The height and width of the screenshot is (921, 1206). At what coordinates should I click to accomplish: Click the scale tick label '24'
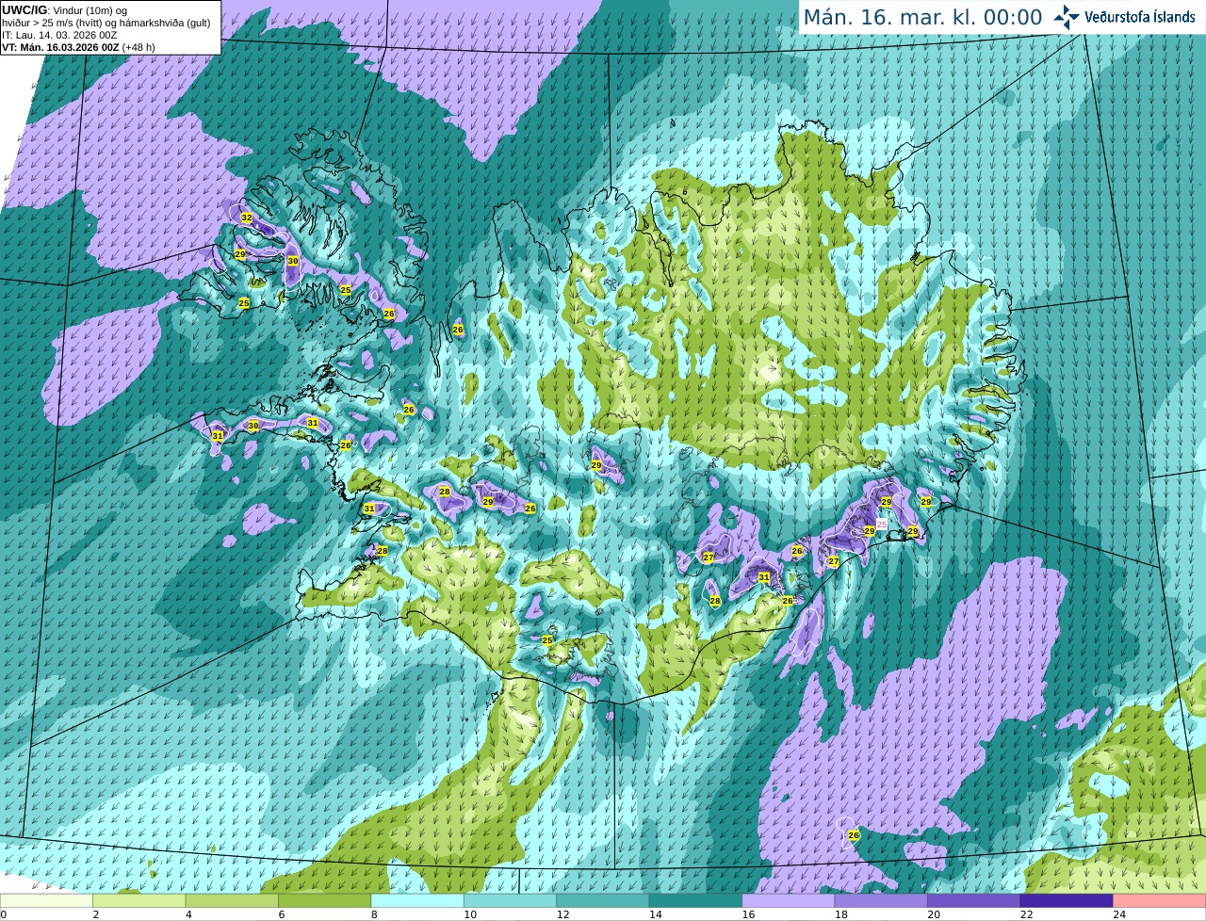coord(1119,914)
